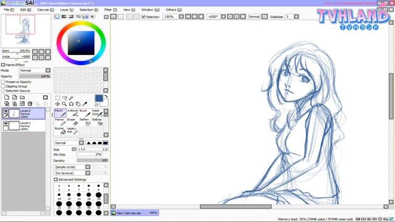Click the foreground blue color swatch
The width and height of the screenshot is (395, 222).
[99, 98]
